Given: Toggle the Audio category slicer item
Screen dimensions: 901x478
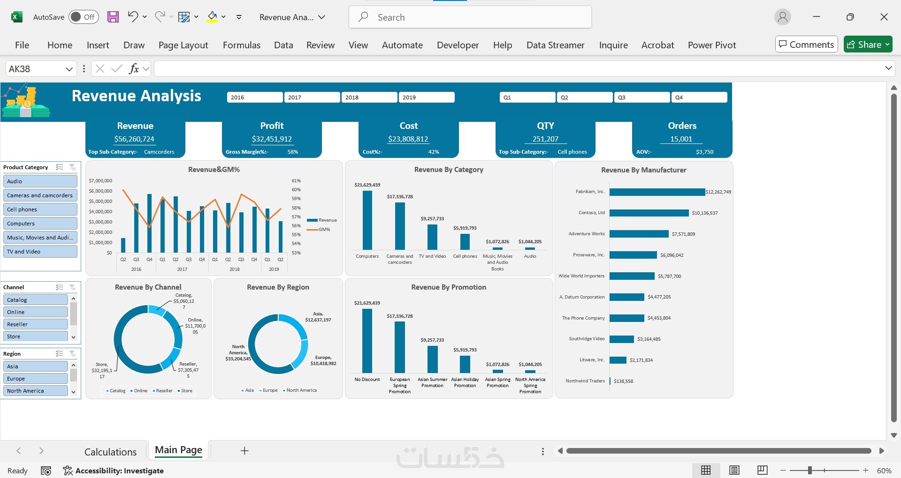Looking at the screenshot, I should coord(40,181).
